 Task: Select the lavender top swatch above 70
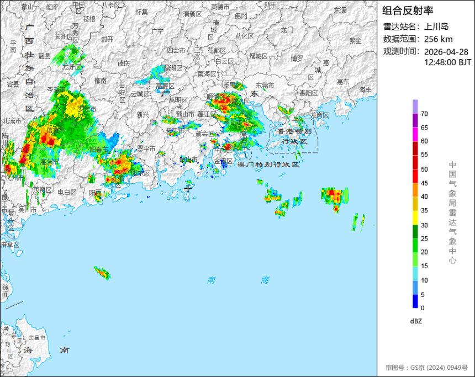pyautogui.click(x=415, y=107)
